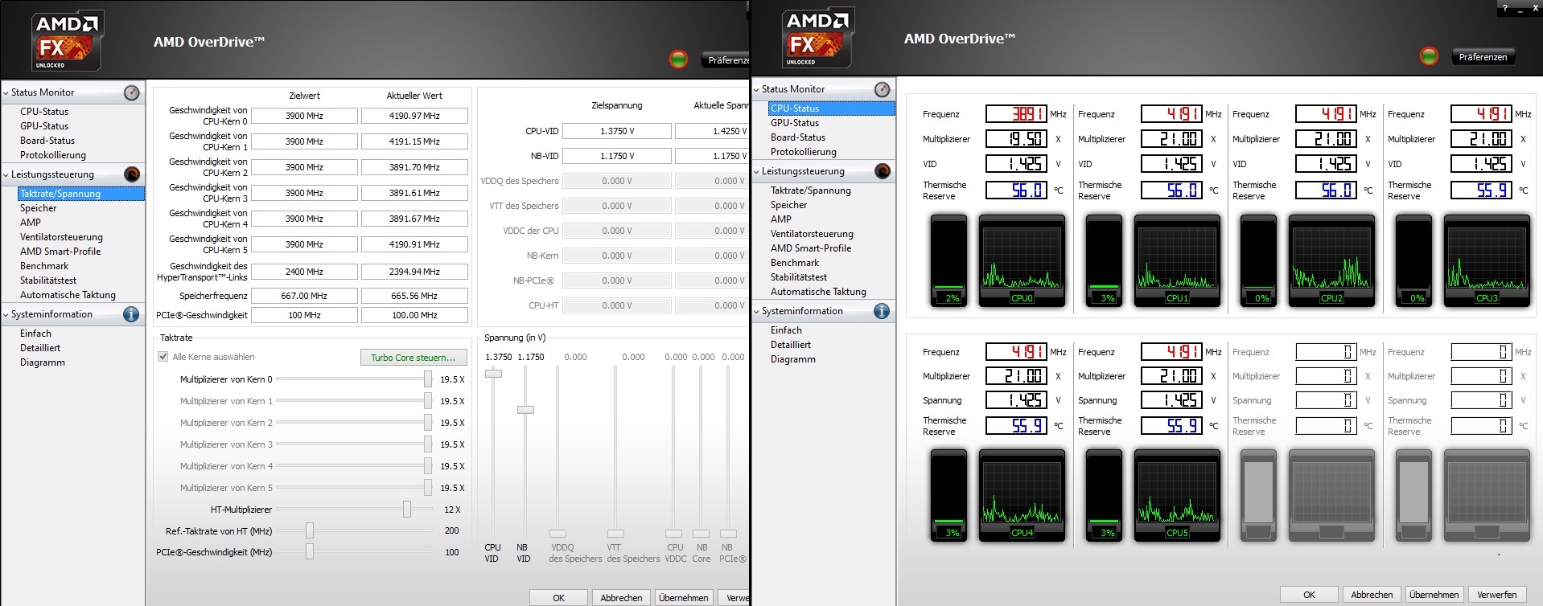Screen dimensions: 1543x606
Task: Click Übernehmen button in right window
Action: pyautogui.click(x=1434, y=595)
